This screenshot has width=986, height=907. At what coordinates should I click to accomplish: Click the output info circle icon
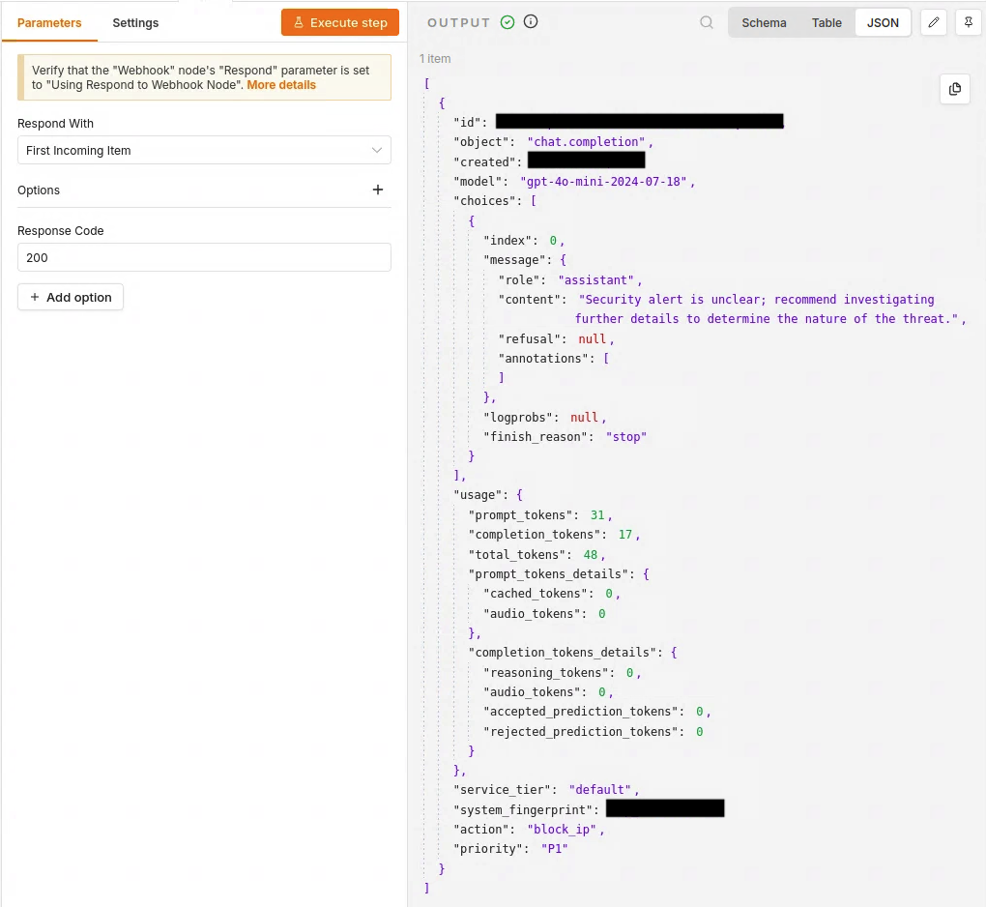(x=531, y=22)
